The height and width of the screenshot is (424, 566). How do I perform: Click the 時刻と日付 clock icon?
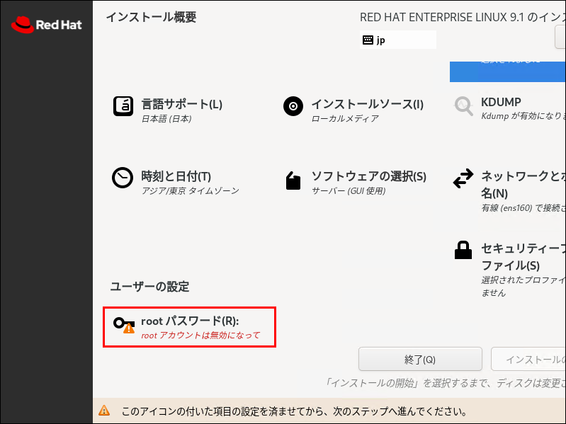[x=123, y=178]
